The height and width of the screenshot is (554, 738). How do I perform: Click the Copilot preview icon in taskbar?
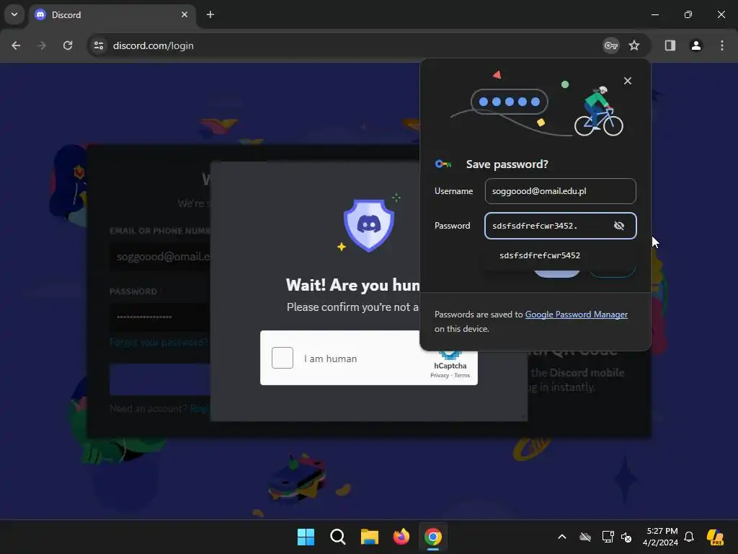point(715,537)
